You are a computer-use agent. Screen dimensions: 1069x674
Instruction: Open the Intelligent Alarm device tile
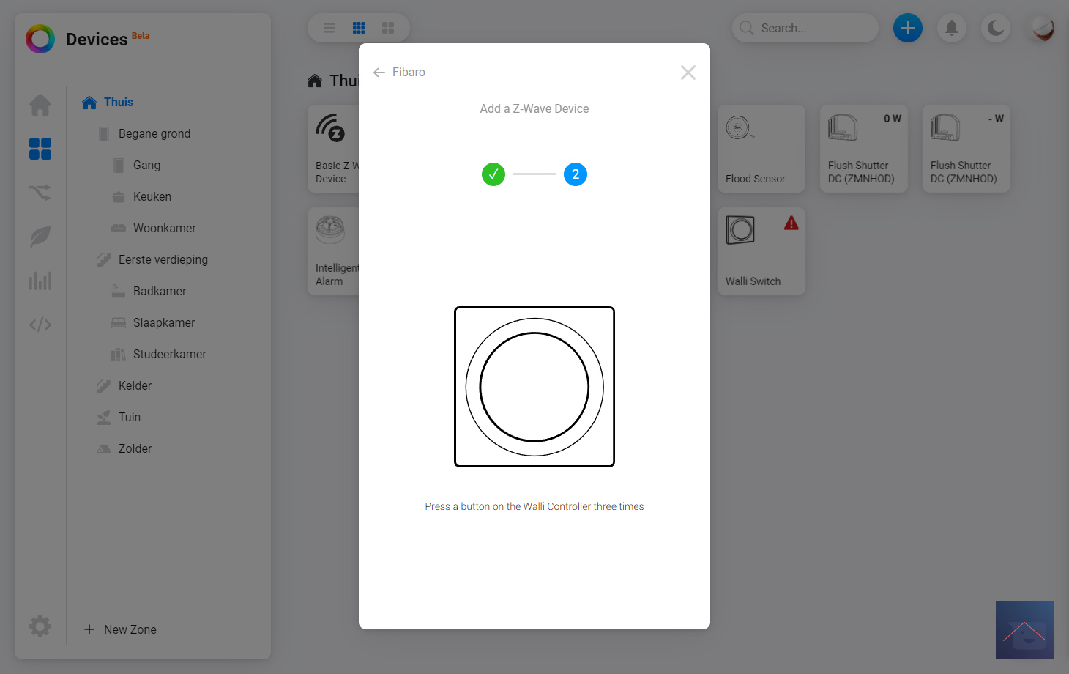pyautogui.click(x=333, y=251)
